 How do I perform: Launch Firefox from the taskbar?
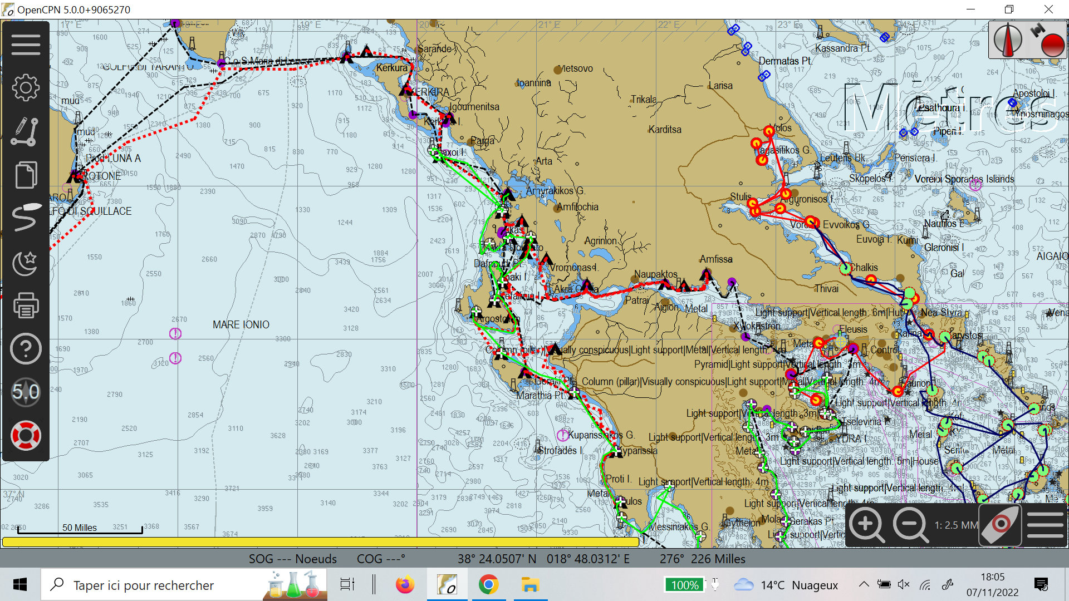pos(405,585)
